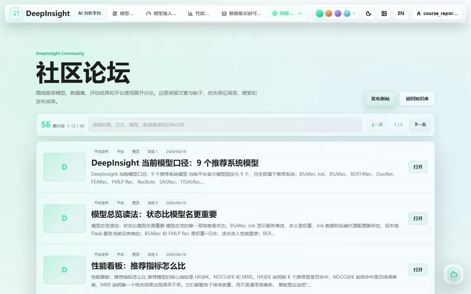This screenshot has height=294, width=471.
Task: Open the 性能看板 post via 打开
Action: click(418, 270)
